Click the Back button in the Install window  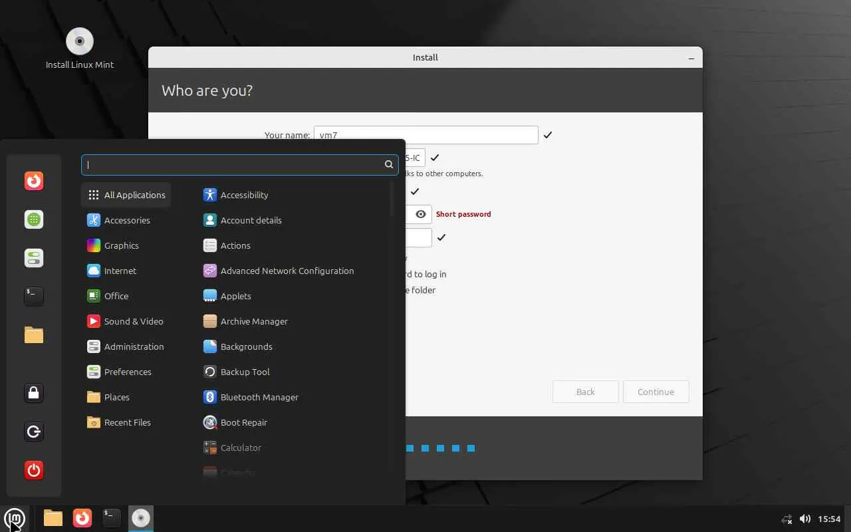(x=585, y=392)
